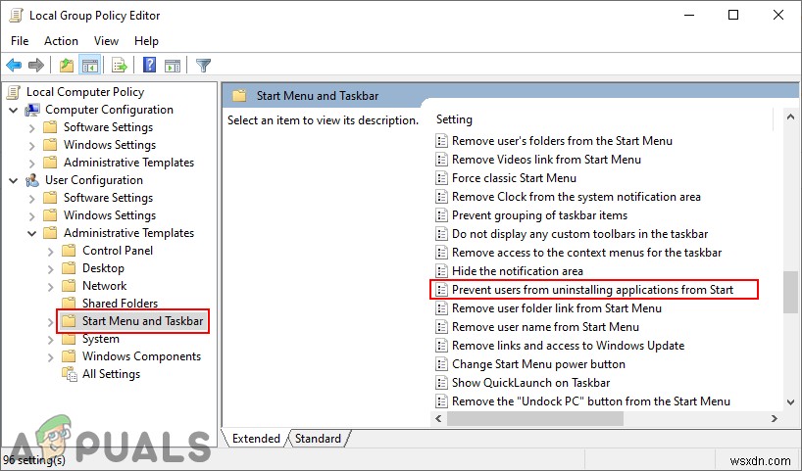Toggle the Show/Hide Action Pane icon
This screenshot has width=802, height=471.
pos(173,65)
